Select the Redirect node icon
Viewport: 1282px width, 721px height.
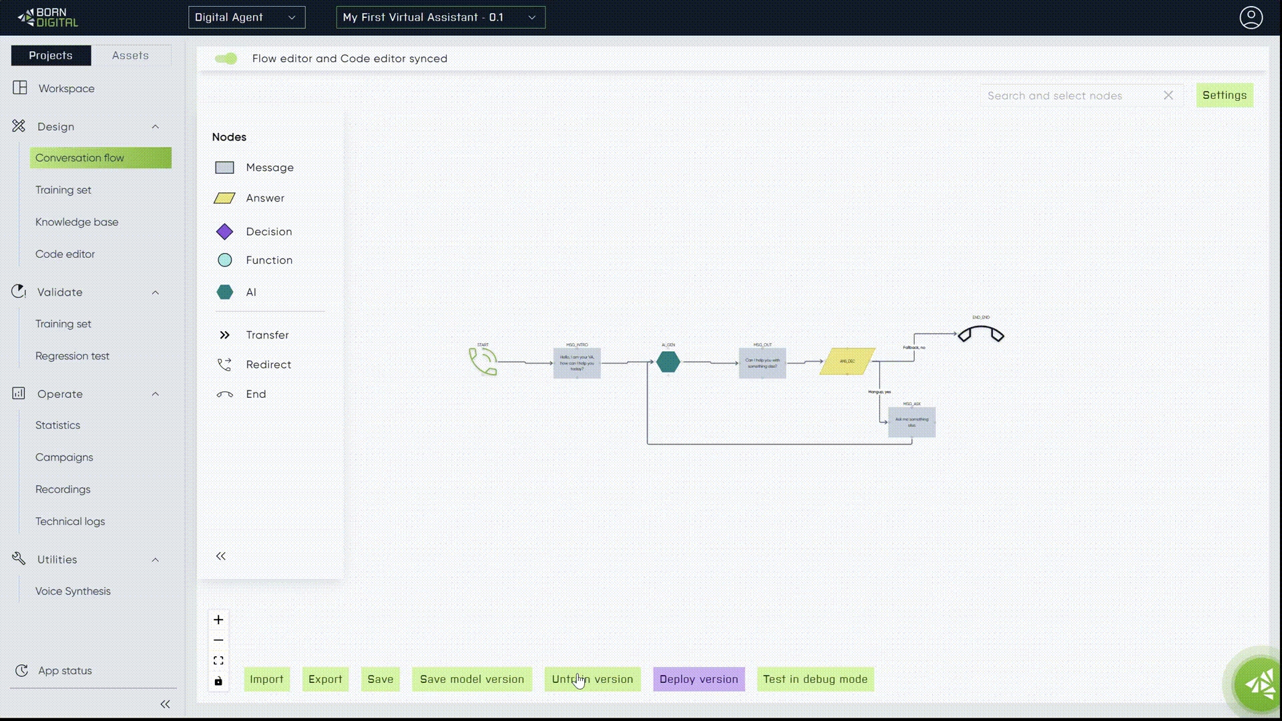click(x=224, y=365)
